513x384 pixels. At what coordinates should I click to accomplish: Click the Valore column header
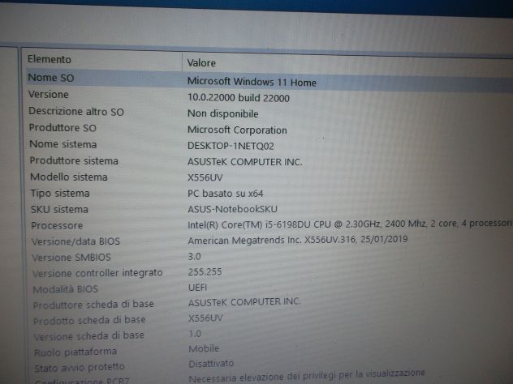click(x=201, y=62)
